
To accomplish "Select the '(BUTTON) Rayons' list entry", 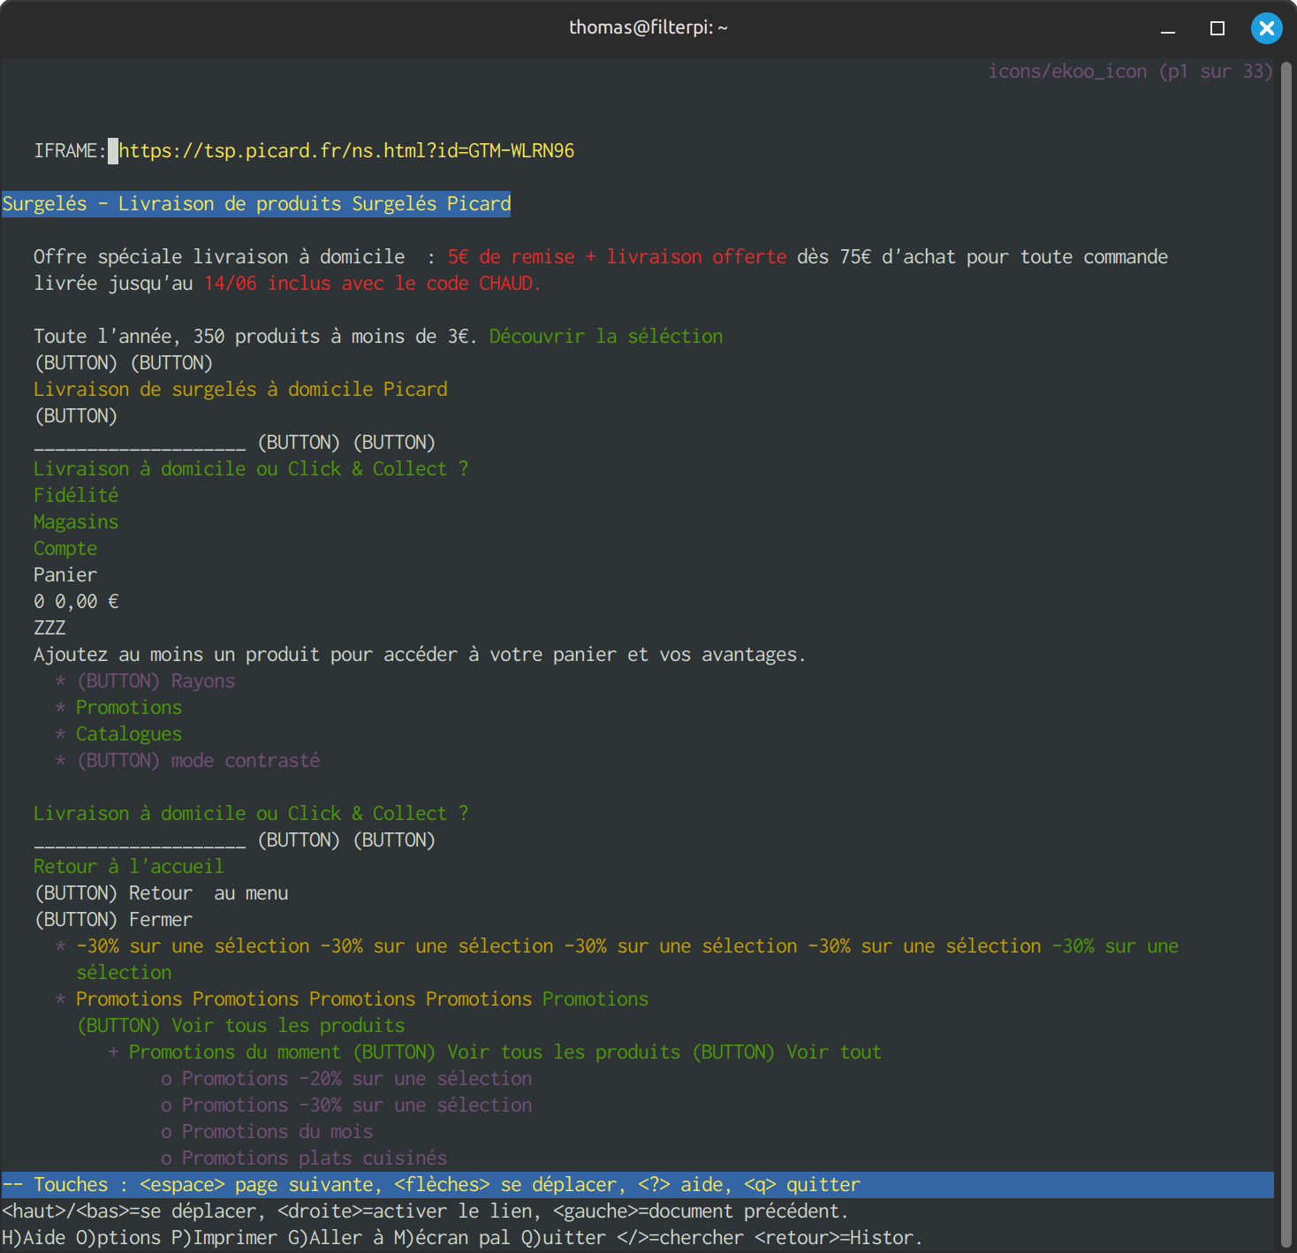I will 155,681.
